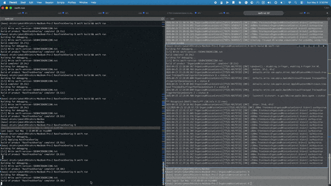
Task: Click the swift-run pane title bar
Action: point(82,19)
